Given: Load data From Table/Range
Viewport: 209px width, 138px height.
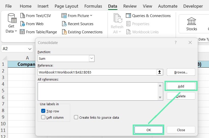Looking at the screenshot, I should pyautogui.click(x=38, y=32).
